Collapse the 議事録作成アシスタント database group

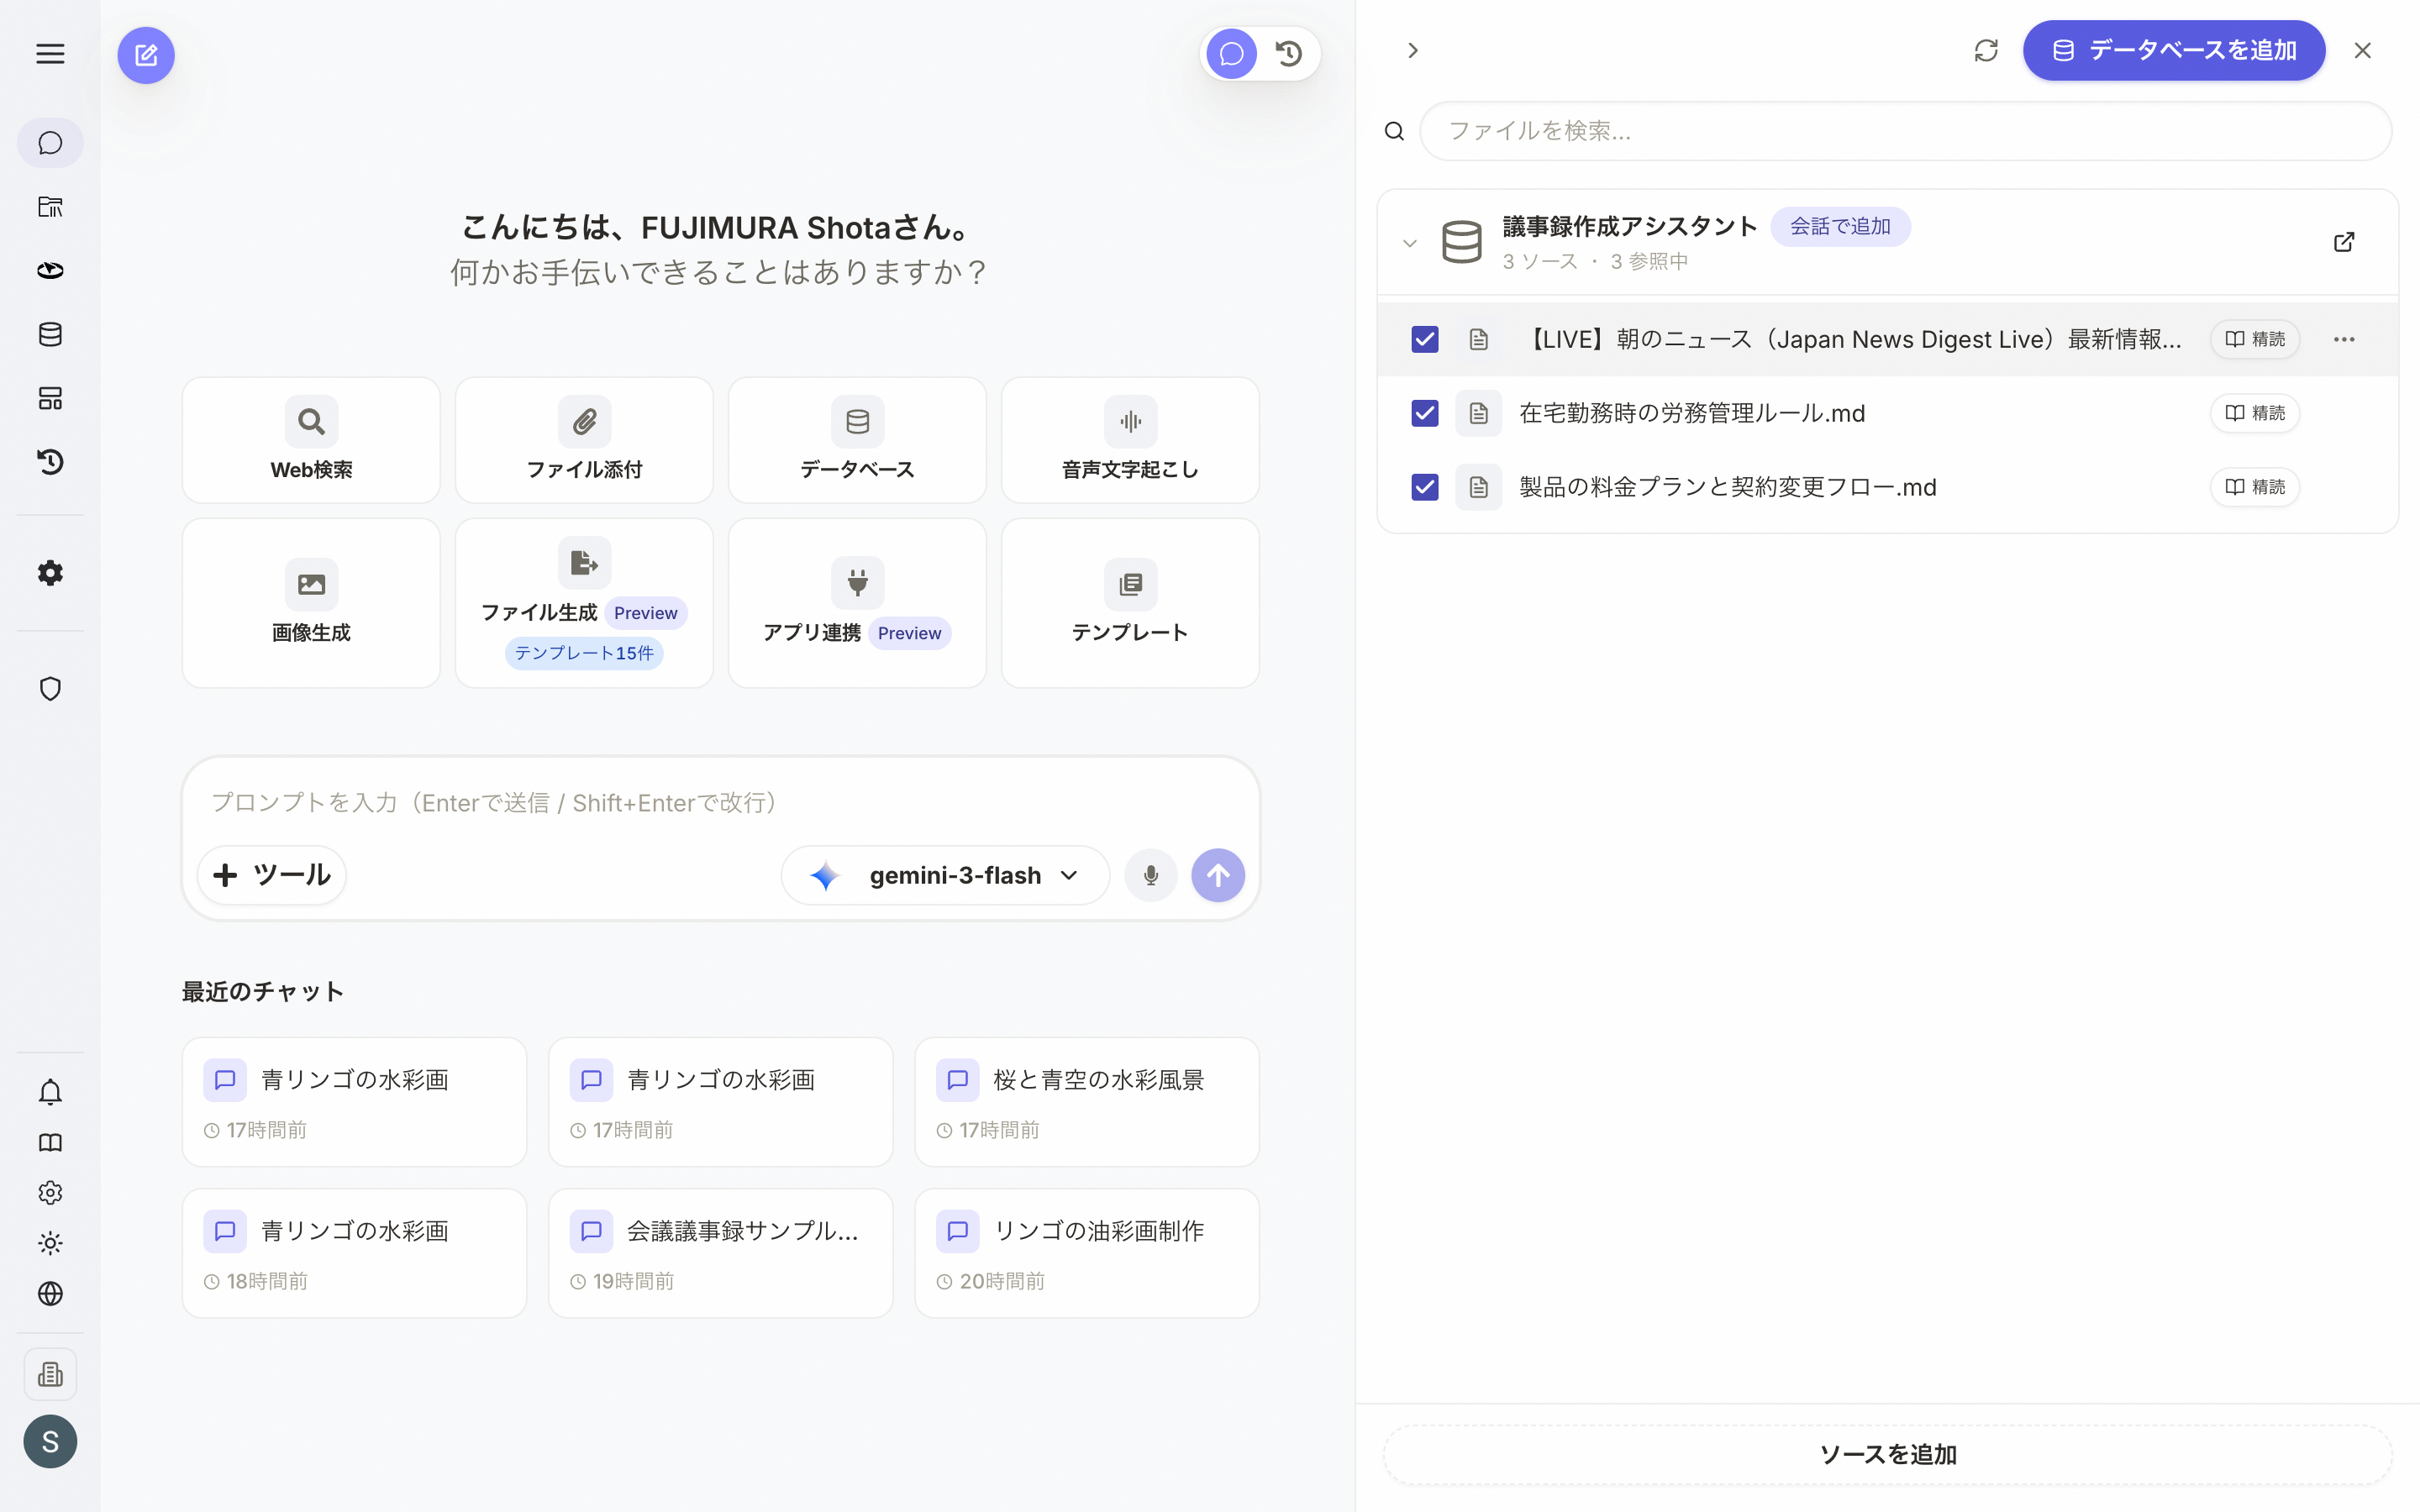tap(1410, 243)
